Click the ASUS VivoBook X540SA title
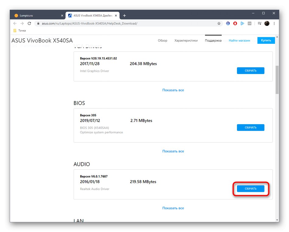Viewport: 289px width, 232px height. point(42,40)
